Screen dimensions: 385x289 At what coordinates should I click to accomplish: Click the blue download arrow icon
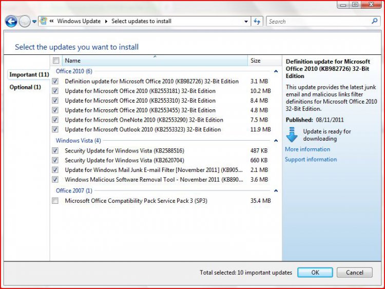[292, 134]
